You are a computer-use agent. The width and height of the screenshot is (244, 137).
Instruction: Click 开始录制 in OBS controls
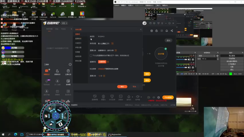pyautogui.click(x=232, y=58)
